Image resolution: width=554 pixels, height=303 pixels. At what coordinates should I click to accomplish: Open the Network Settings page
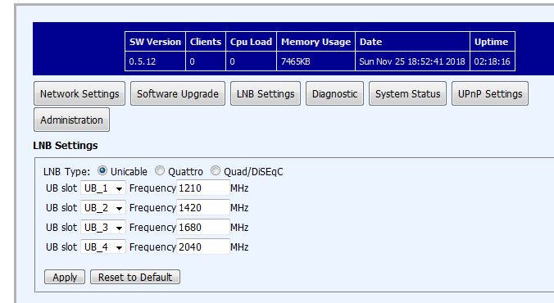coord(79,93)
